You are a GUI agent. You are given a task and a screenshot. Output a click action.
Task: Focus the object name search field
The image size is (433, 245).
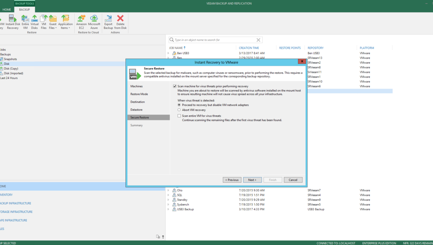(x=215, y=40)
